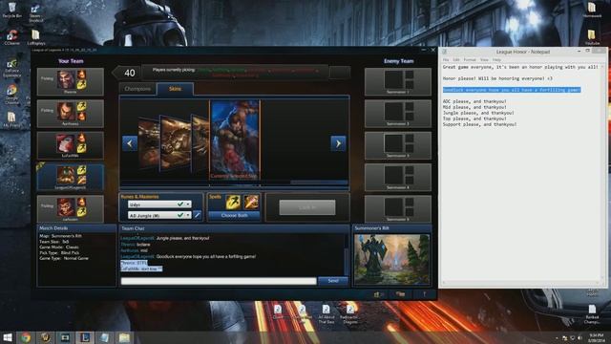Open Format menu in Notepad
611x344 pixels.
(470, 59)
